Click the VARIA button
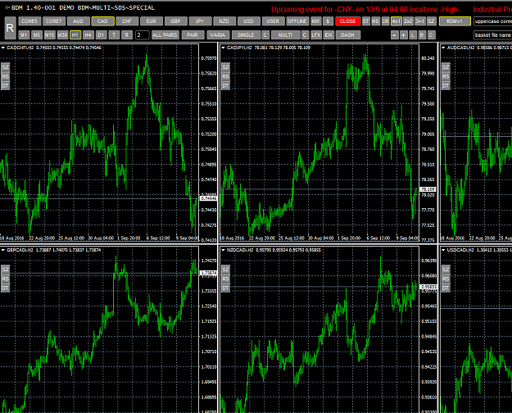This screenshot has height=413, width=512. tap(218, 35)
